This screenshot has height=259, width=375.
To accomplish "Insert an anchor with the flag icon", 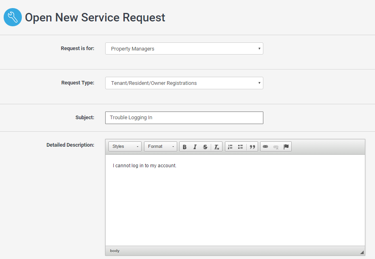I will (x=286, y=147).
